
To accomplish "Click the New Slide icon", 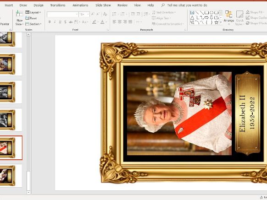I will point(19,14).
